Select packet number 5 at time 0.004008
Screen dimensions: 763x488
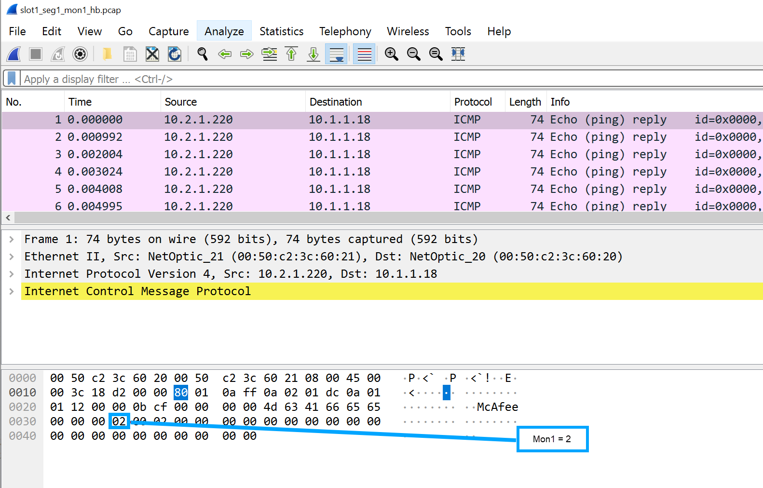pyautogui.click(x=382, y=189)
